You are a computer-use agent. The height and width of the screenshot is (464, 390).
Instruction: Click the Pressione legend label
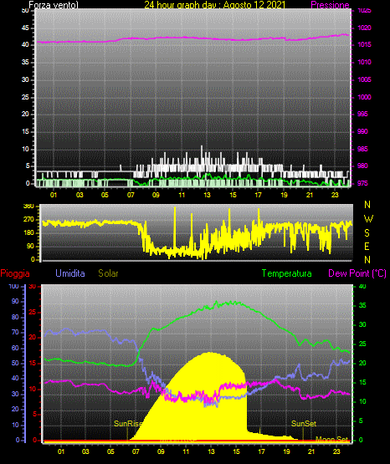coord(330,5)
